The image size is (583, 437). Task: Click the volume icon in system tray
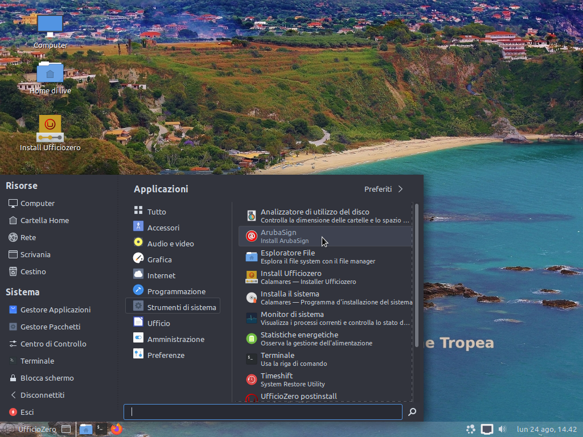point(502,429)
